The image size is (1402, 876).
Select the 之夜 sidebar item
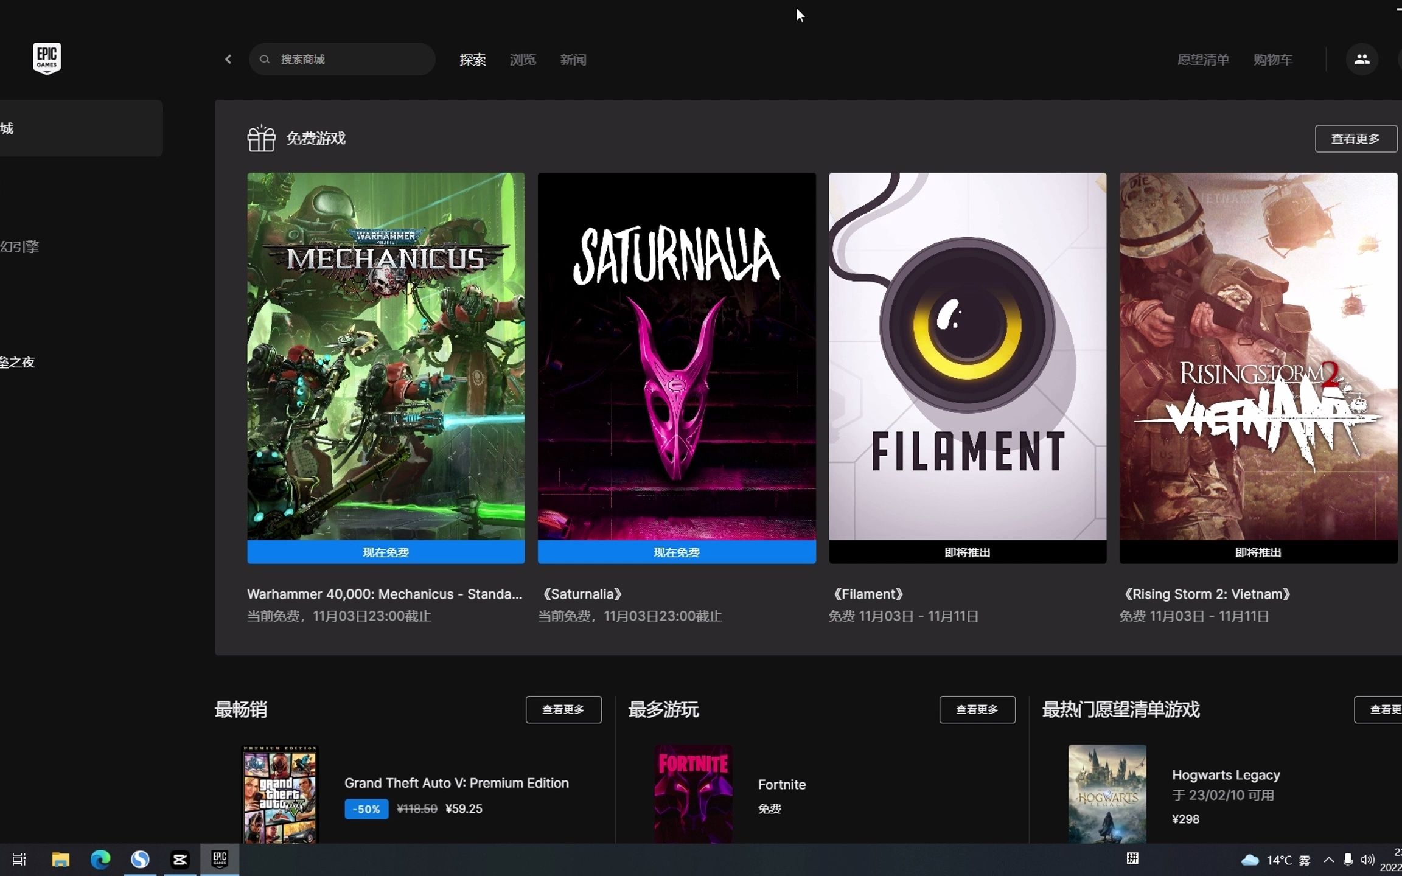click(x=17, y=362)
